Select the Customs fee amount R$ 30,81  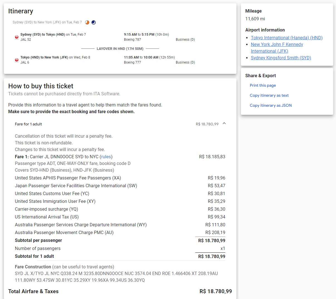[216, 193]
